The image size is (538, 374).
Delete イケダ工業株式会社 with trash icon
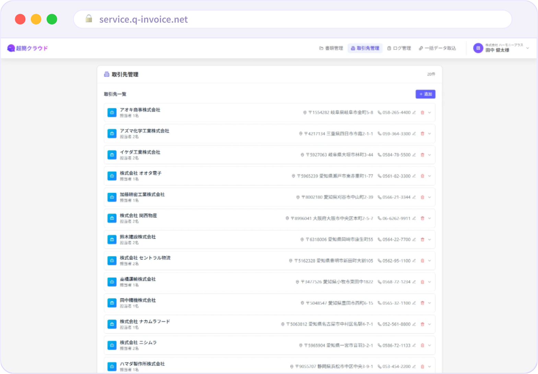tap(422, 155)
